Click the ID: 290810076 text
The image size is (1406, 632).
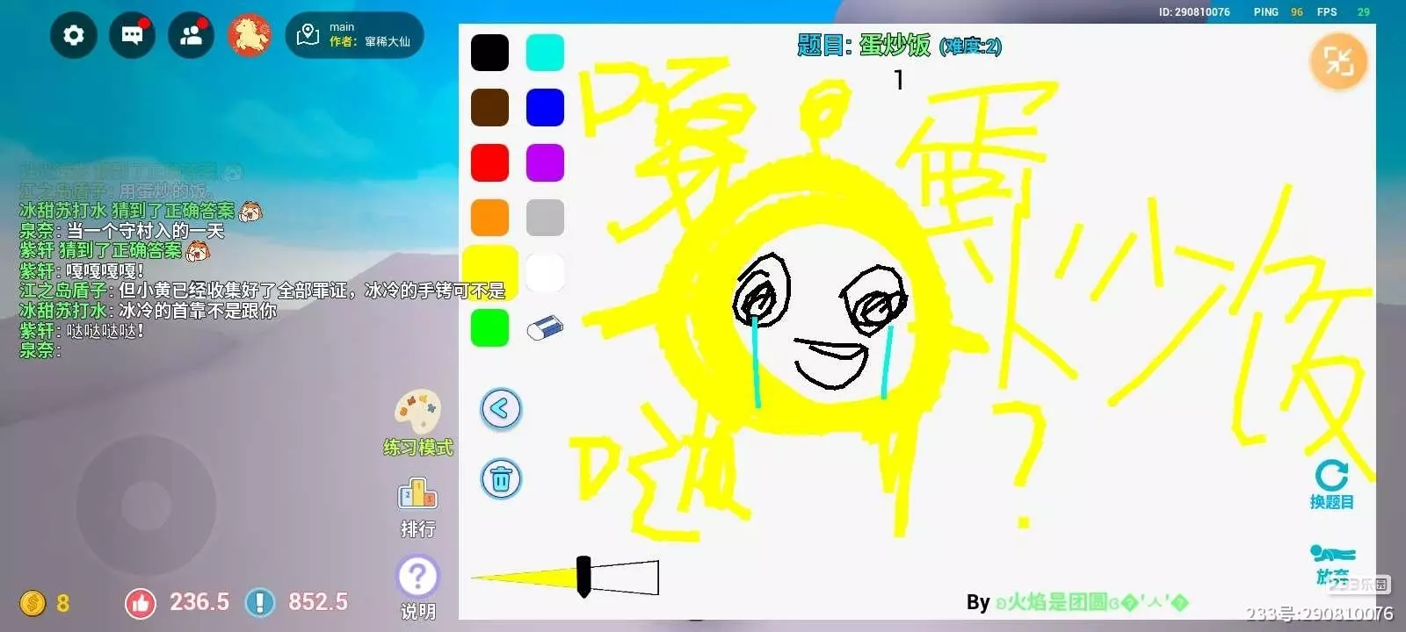(x=1194, y=12)
